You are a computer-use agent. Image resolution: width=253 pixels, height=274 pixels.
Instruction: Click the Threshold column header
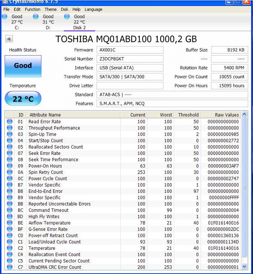(x=188, y=115)
